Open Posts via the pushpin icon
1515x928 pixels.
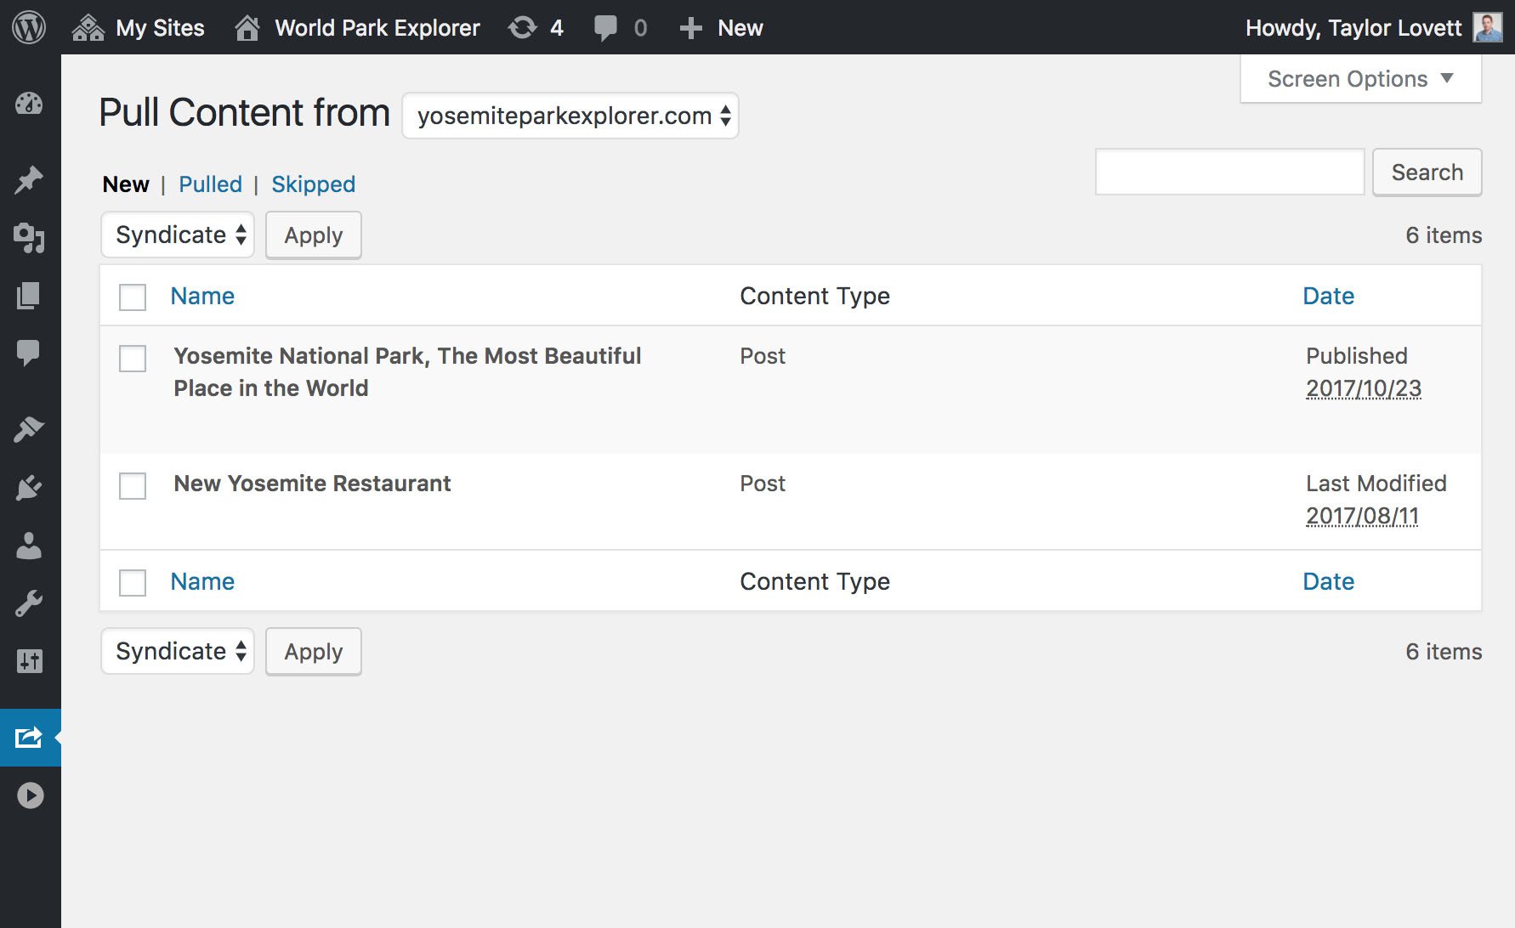[29, 179]
